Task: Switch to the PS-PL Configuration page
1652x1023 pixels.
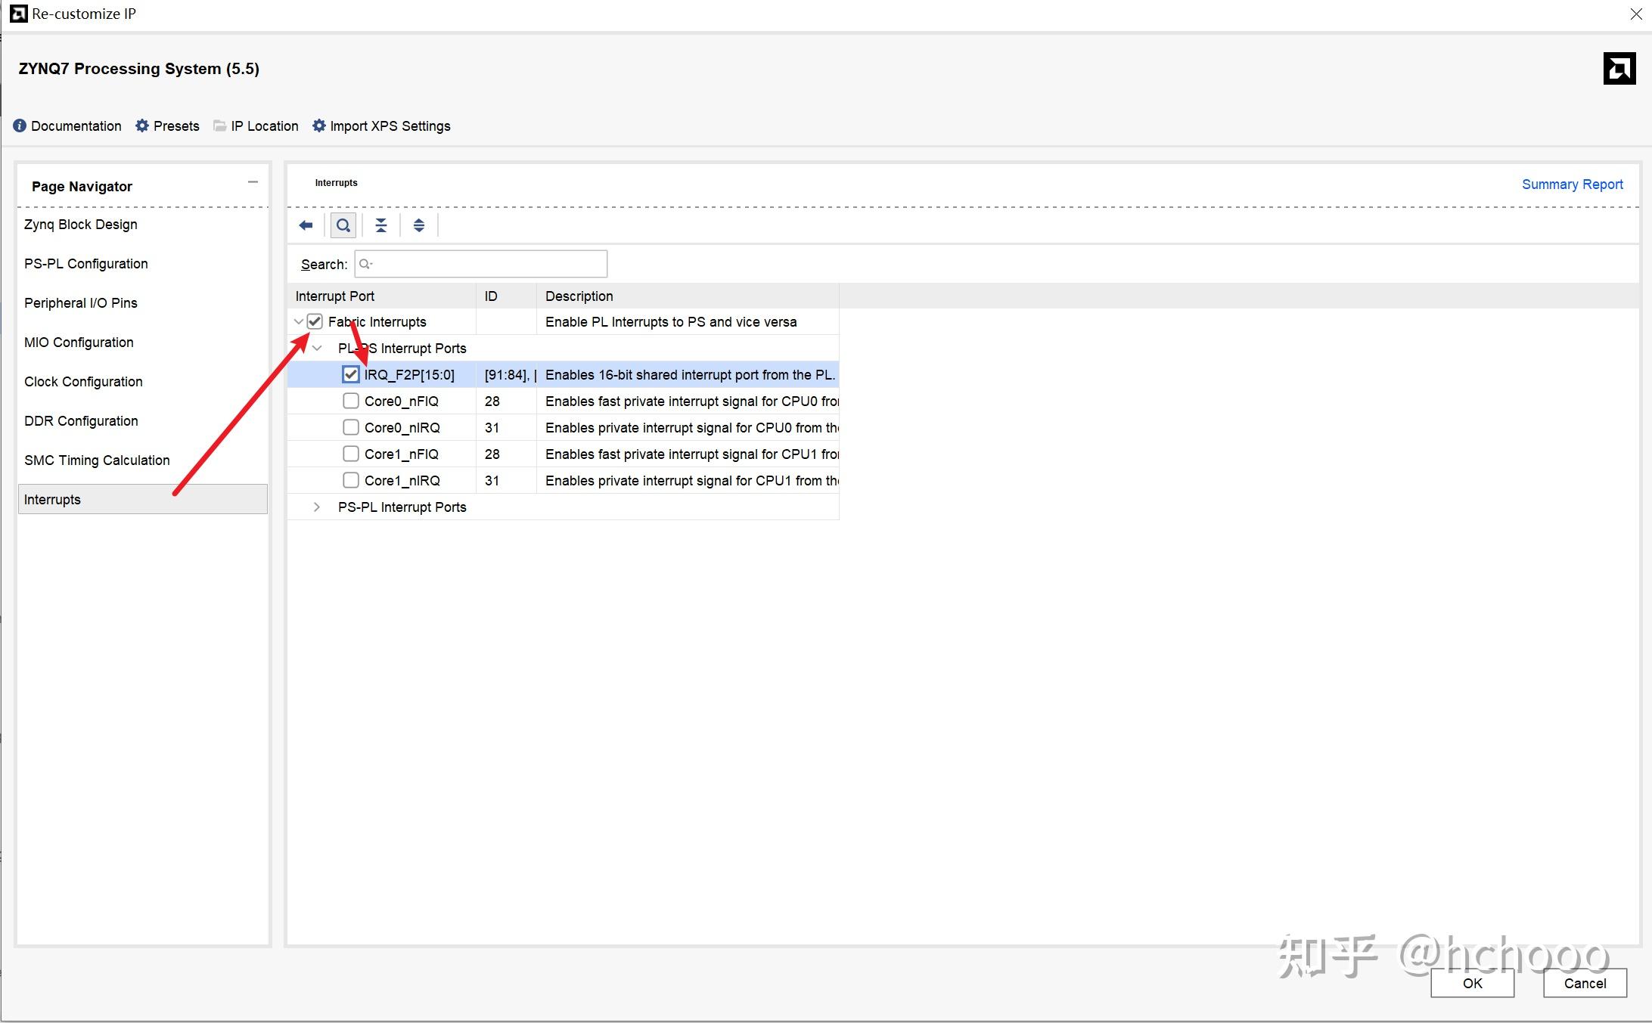Action: 86,264
